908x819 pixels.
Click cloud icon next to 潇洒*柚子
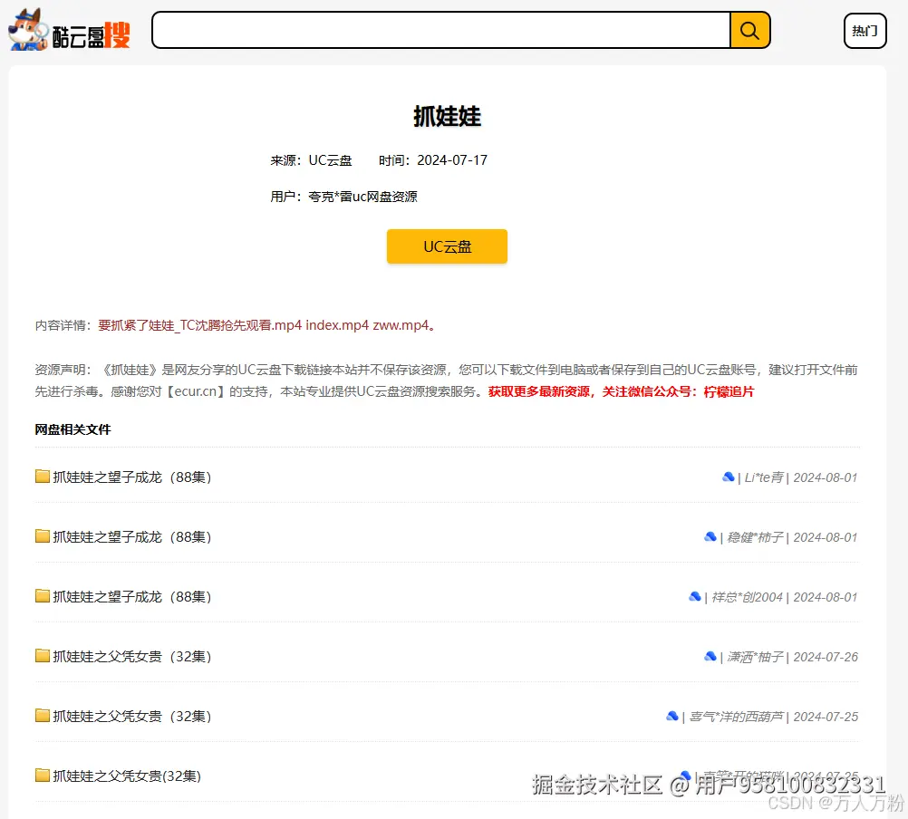pos(710,656)
